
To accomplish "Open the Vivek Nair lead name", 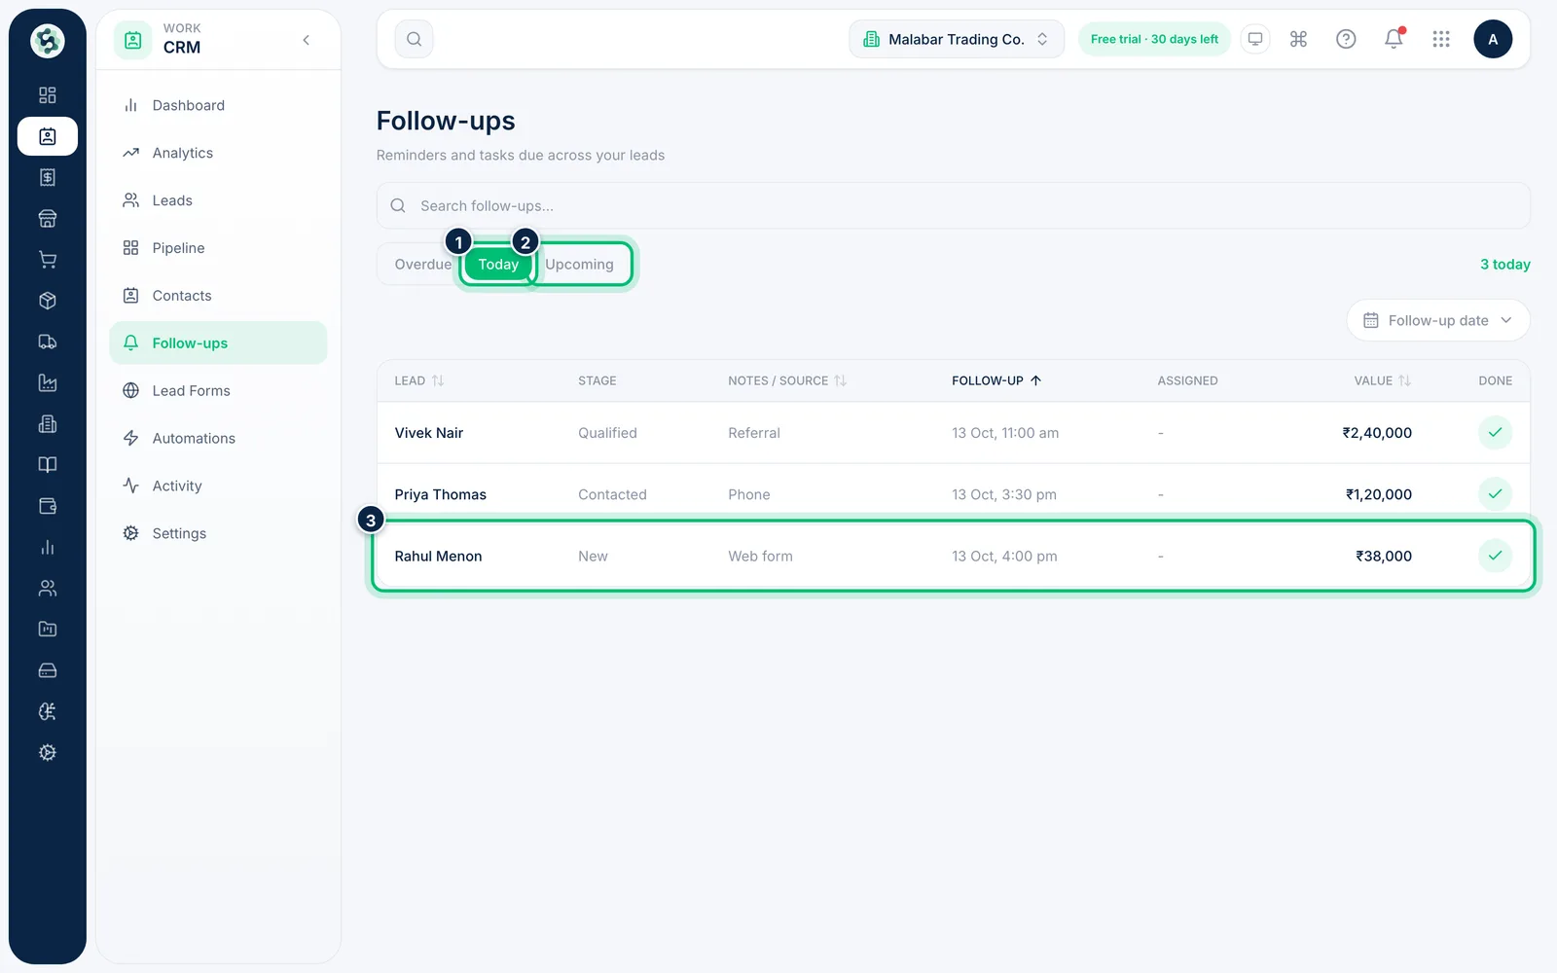I will pyautogui.click(x=428, y=432).
